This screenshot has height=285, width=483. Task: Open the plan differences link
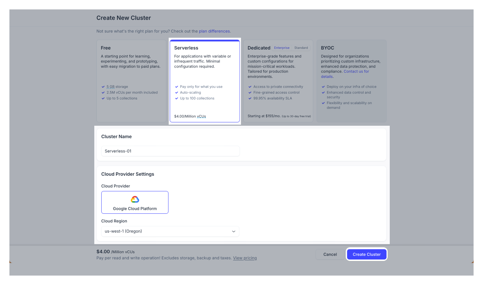click(x=214, y=31)
